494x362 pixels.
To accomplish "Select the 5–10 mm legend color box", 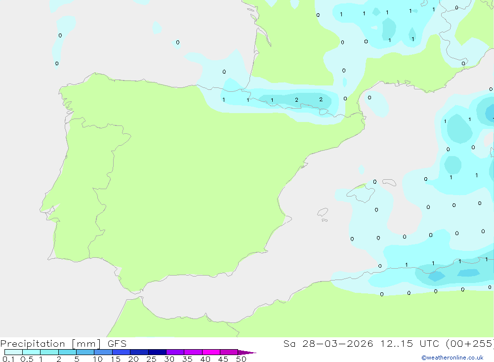I will (85, 352).
